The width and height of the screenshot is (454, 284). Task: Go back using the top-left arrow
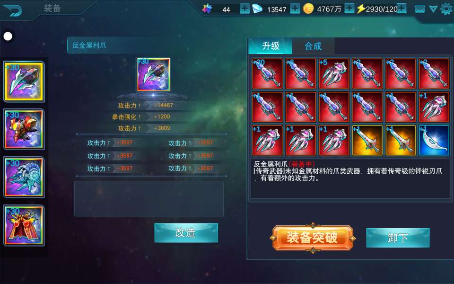click(12, 10)
